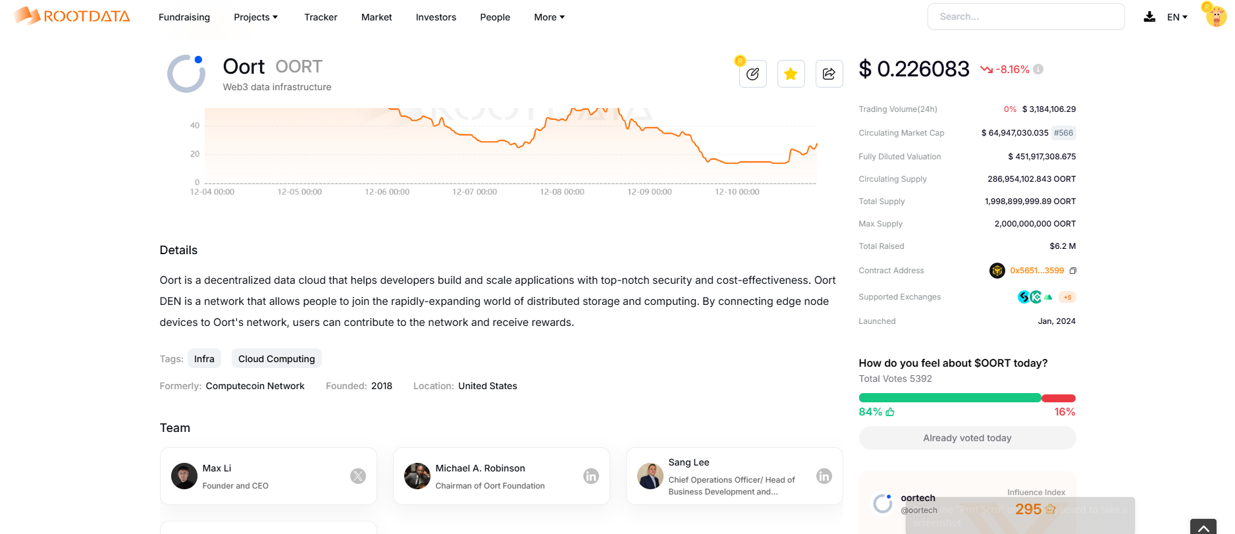The width and height of the screenshot is (1235, 534).
Task: Open Michael A. Robinson's name link
Action: [x=480, y=468]
